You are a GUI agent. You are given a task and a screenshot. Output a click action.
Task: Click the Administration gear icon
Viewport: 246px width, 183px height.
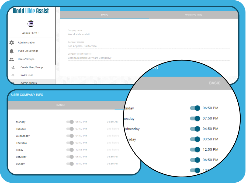(x=12, y=43)
